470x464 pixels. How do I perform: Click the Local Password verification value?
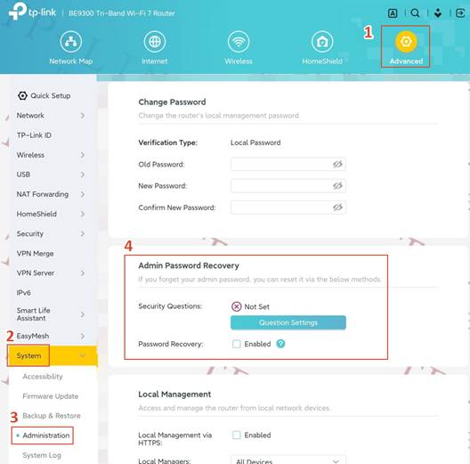pyautogui.click(x=255, y=142)
